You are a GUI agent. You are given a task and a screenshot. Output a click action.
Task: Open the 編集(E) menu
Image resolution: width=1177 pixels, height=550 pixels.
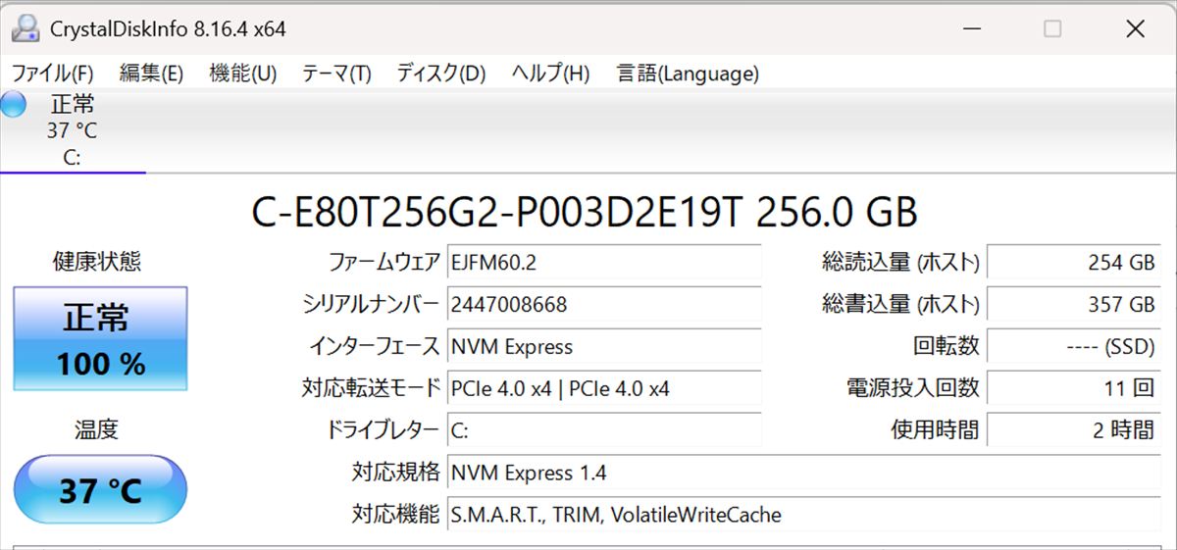point(151,74)
